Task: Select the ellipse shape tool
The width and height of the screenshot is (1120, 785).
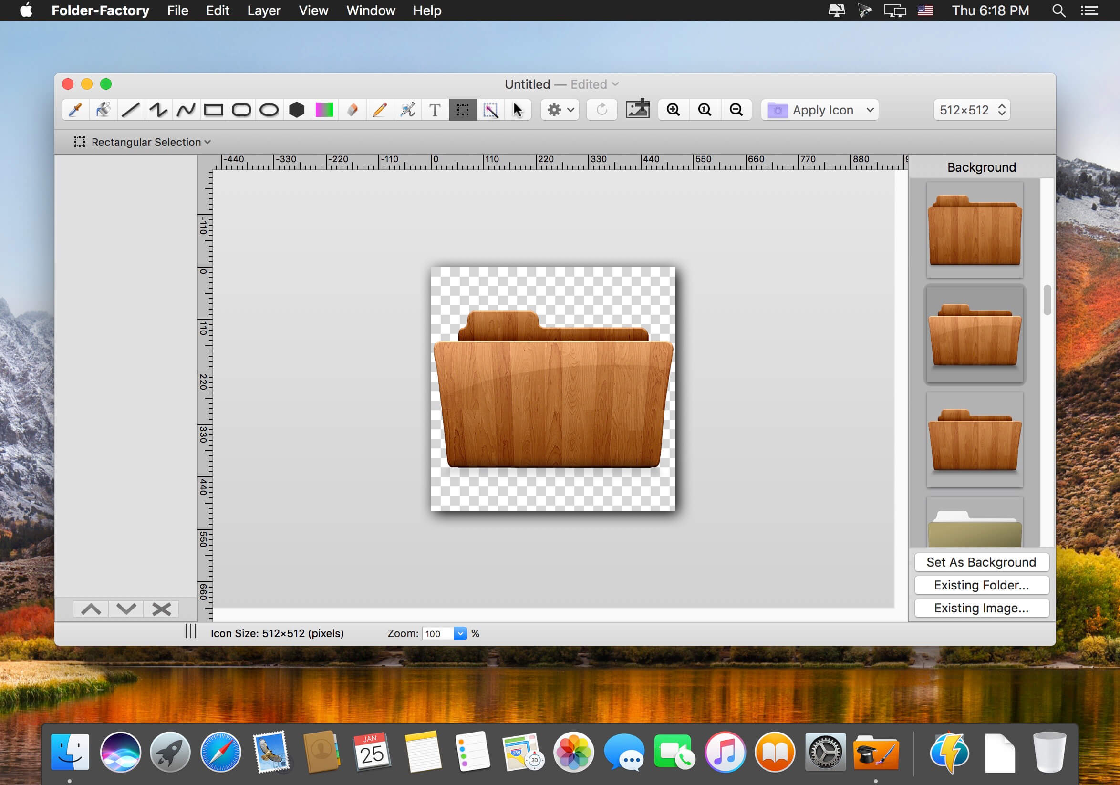Action: pyautogui.click(x=269, y=110)
